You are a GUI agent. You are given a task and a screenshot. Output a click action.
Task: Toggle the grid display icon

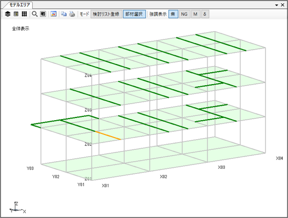(24, 14)
